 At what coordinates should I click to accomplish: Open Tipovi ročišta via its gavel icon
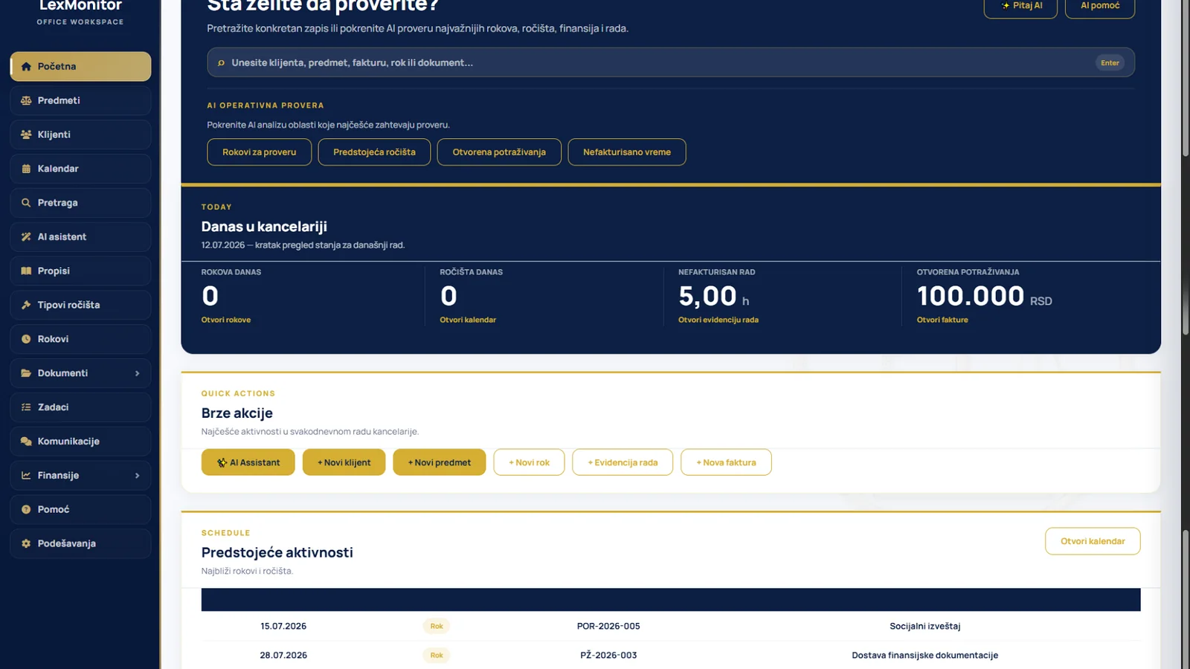[26, 305]
